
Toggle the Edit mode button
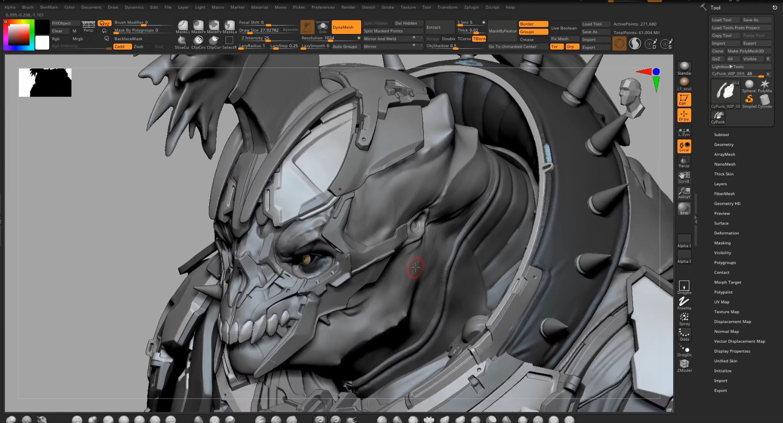[x=684, y=99]
